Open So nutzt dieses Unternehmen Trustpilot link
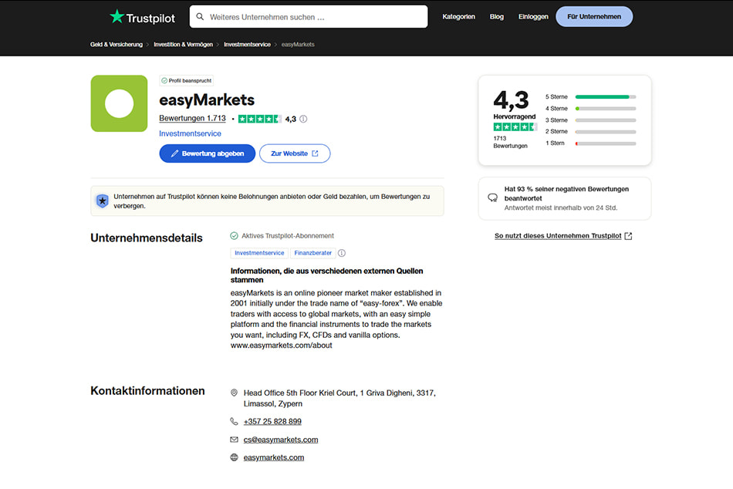Screen dimensions: 733x489 click(563, 235)
